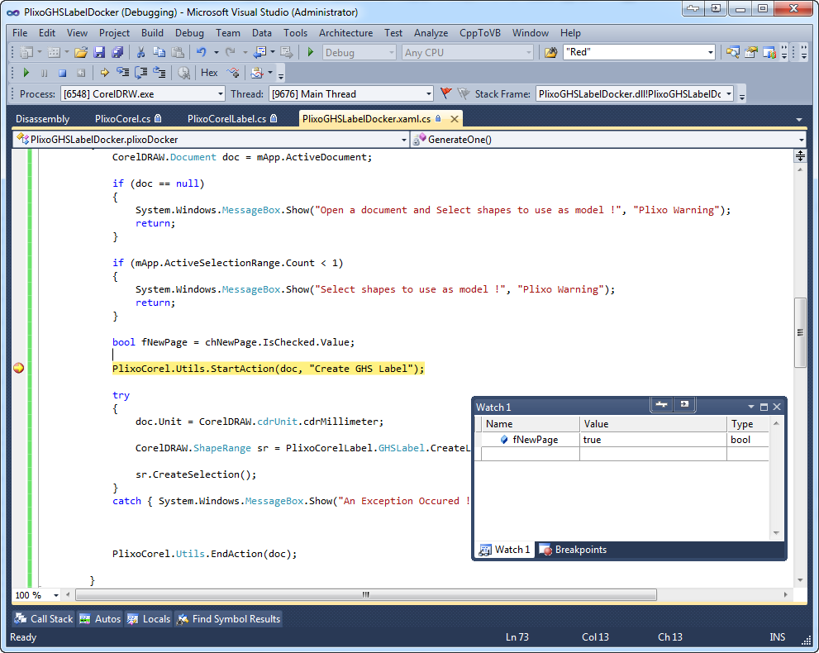Viewport: 819px width, 653px height.
Task: Open the CppToVB menu
Action: 480,33
